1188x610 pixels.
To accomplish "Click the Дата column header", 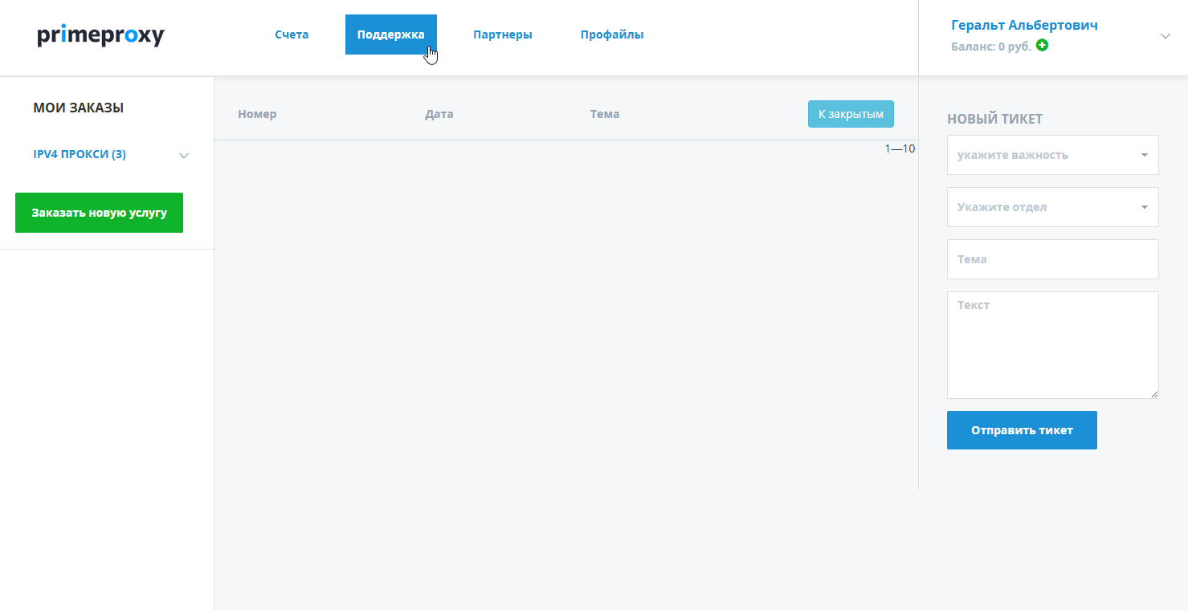I will (x=439, y=114).
